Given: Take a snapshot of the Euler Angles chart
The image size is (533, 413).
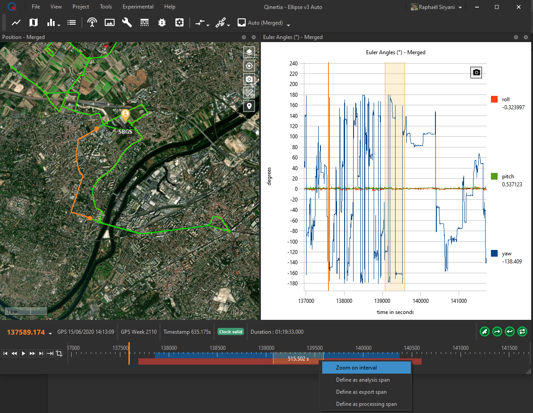Looking at the screenshot, I should pyautogui.click(x=476, y=73).
